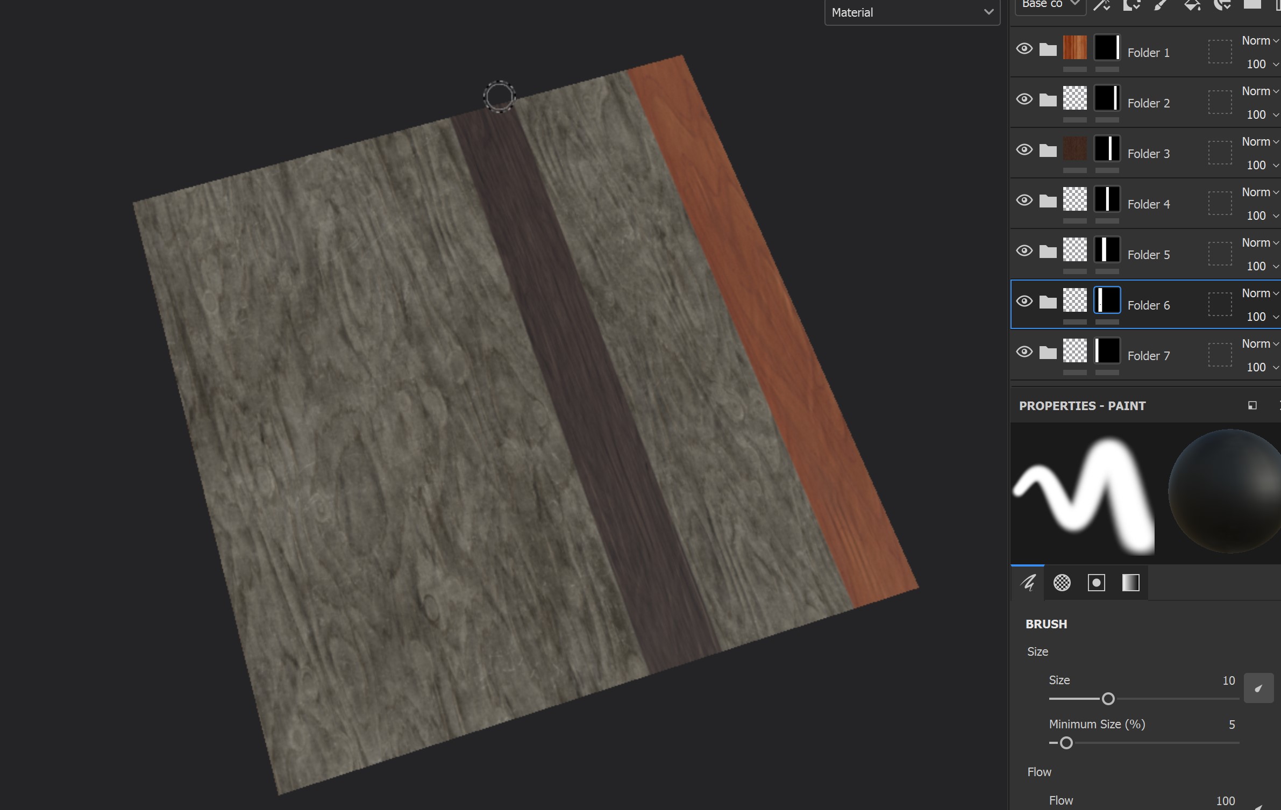The height and width of the screenshot is (810, 1281).
Task: Click the folder icon of Folder 3
Action: coord(1048,150)
